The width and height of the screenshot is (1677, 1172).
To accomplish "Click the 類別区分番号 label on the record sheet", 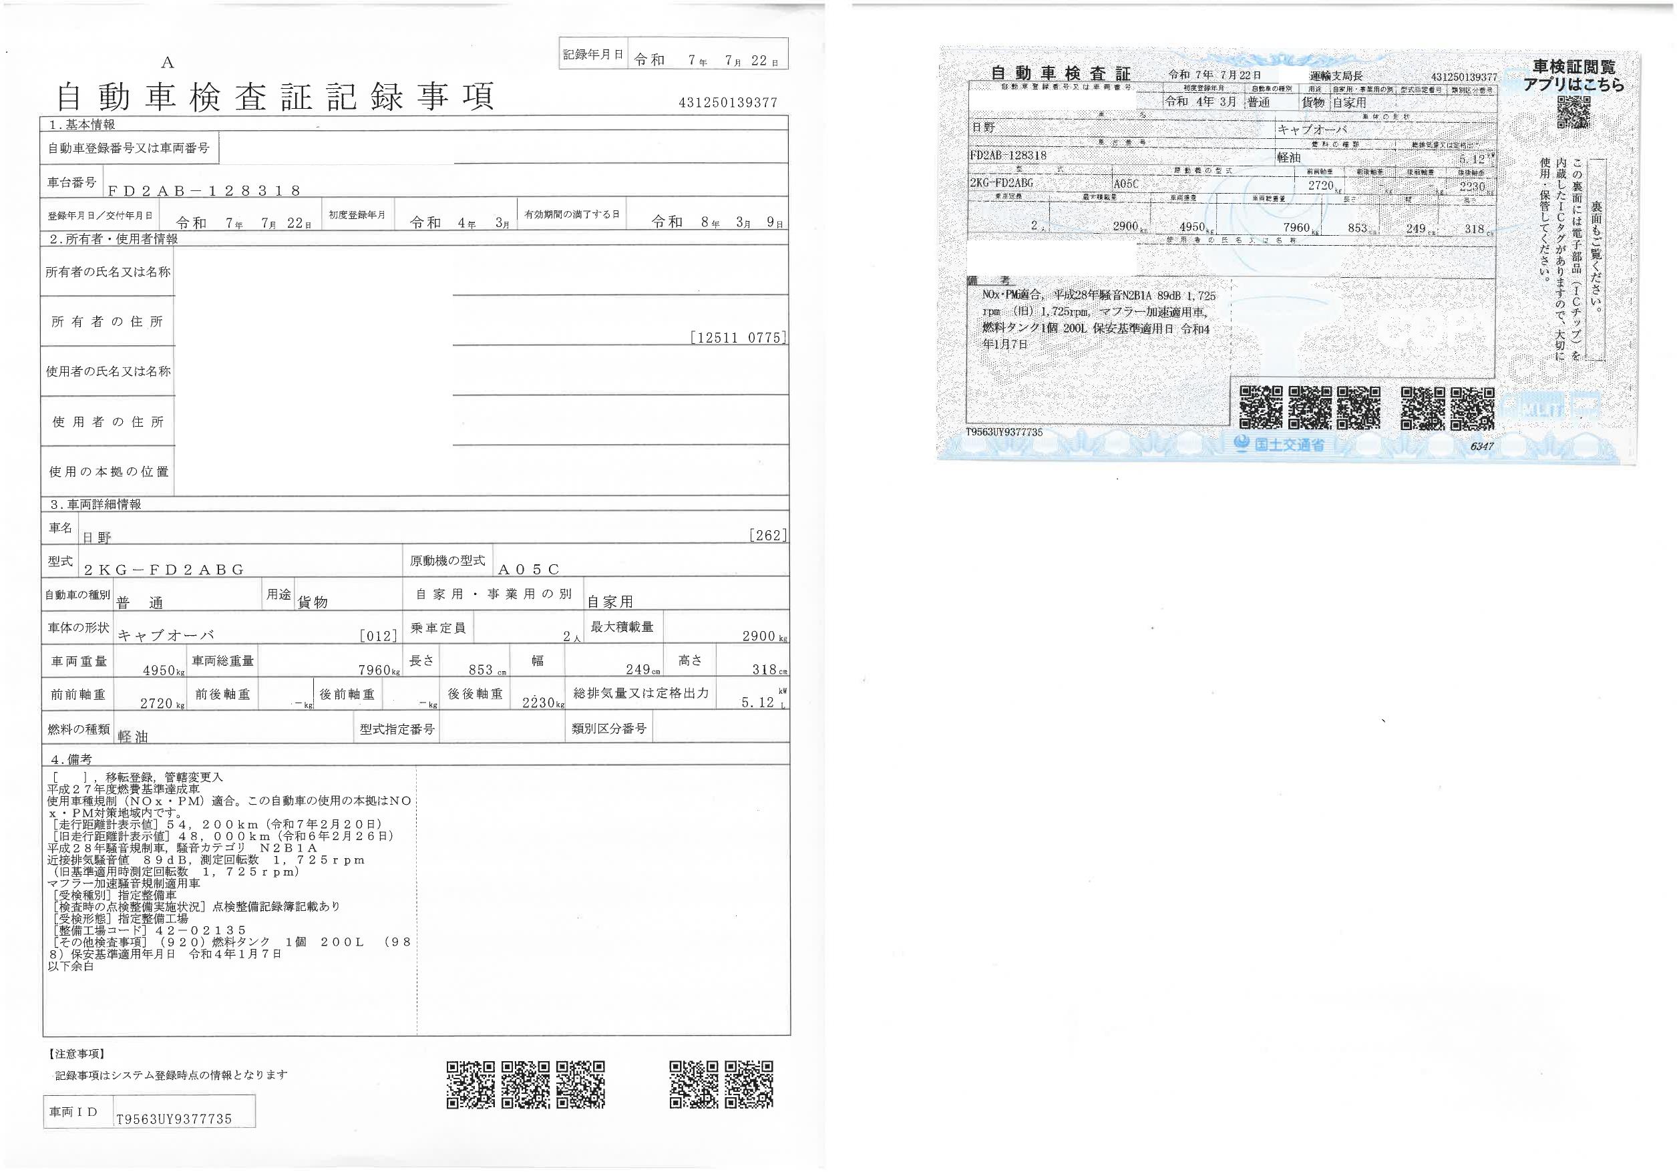I will (x=609, y=728).
